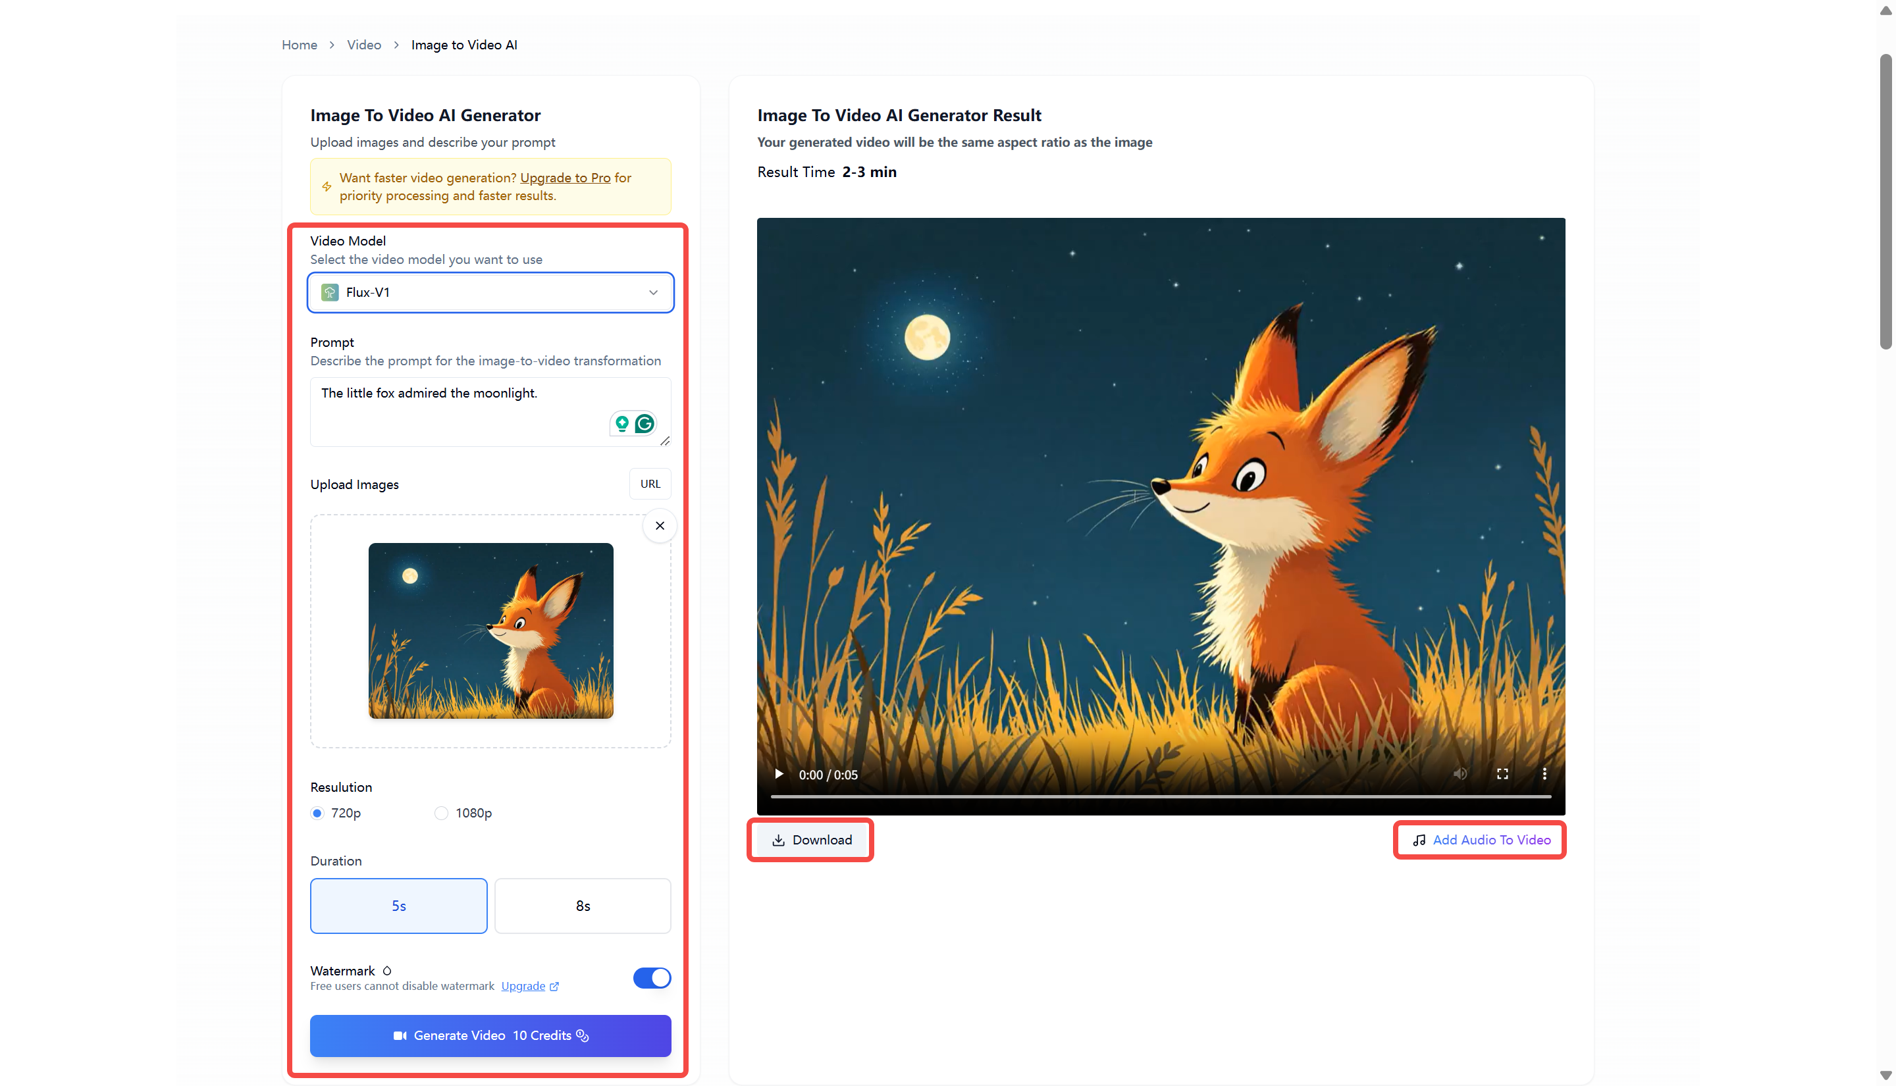Viewport: 1896px width, 1086px height.
Task: Choose the 8s duration option
Action: coord(583,906)
